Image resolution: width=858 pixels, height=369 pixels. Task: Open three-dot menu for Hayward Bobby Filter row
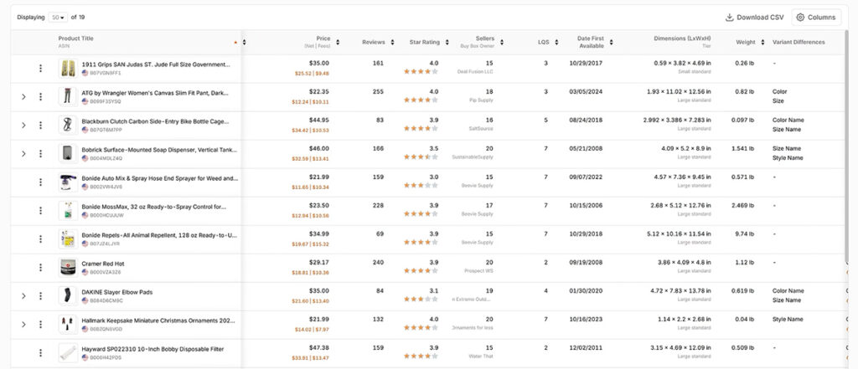40,352
